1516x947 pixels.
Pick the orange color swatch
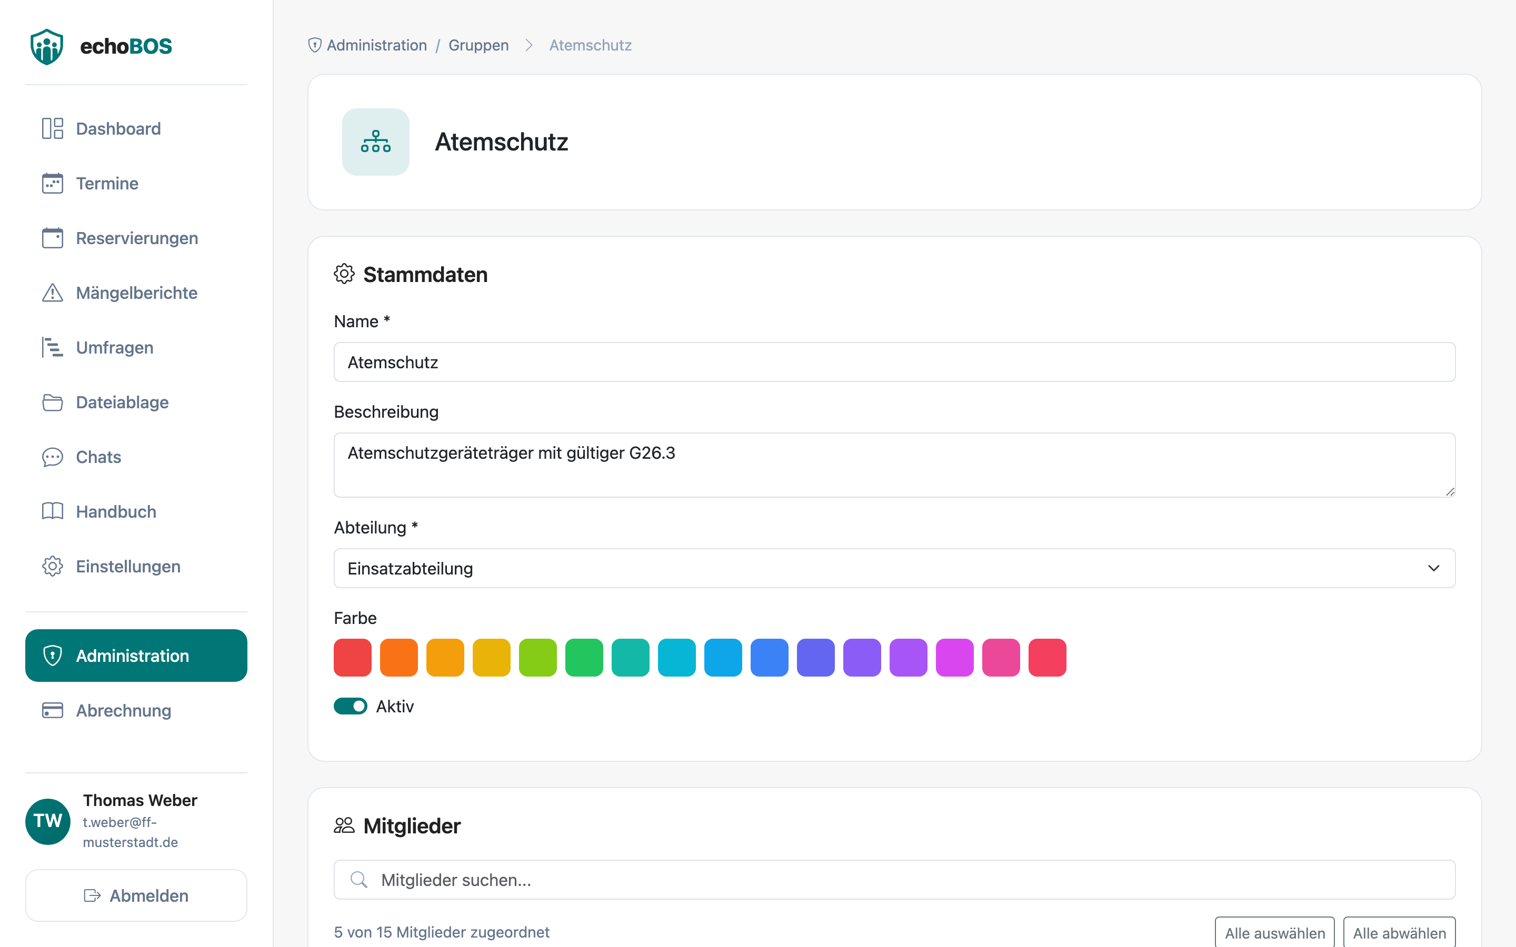(x=399, y=658)
